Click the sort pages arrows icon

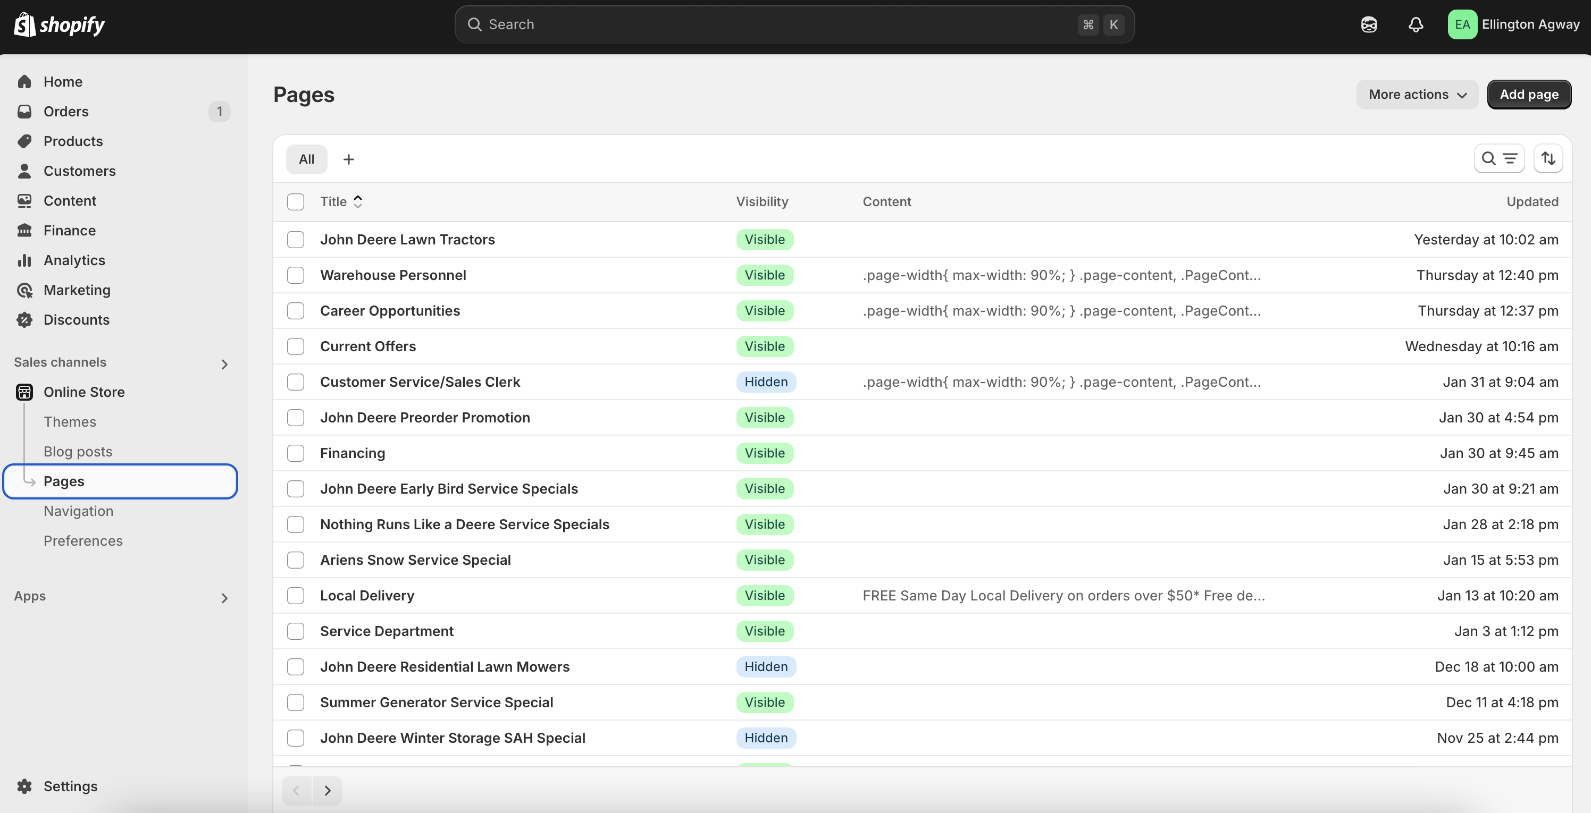click(1548, 159)
